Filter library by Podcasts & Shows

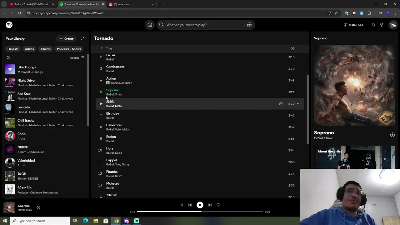point(69,49)
